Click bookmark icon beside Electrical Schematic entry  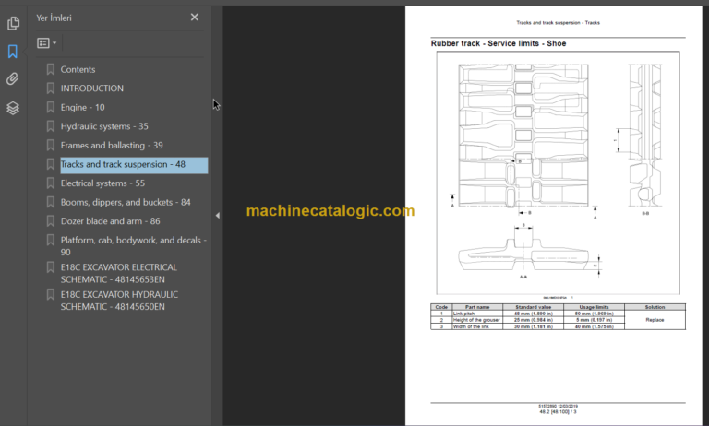(x=51, y=267)
